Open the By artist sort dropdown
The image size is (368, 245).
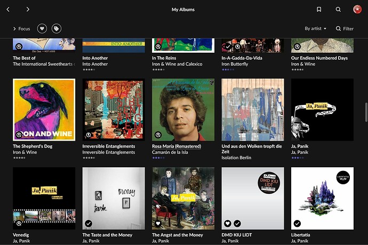[315, 29]
